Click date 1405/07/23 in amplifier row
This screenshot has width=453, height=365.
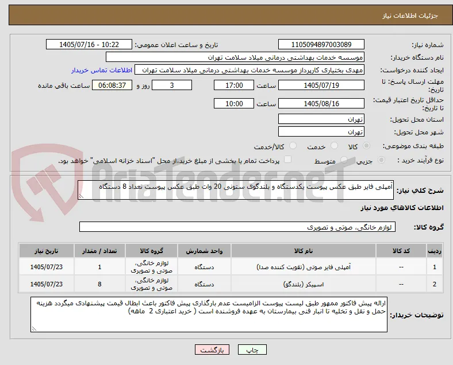tap(46, 267)
